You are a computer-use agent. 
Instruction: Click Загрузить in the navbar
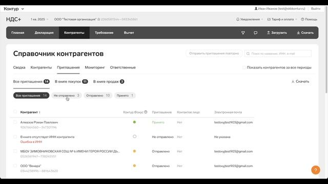277,33
